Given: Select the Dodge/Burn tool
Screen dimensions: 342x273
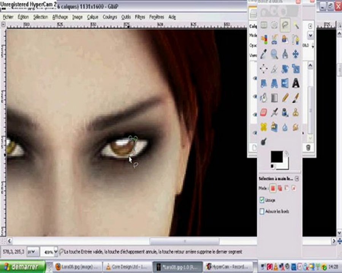Looking at the screenshot, I should tap(264, 142).
